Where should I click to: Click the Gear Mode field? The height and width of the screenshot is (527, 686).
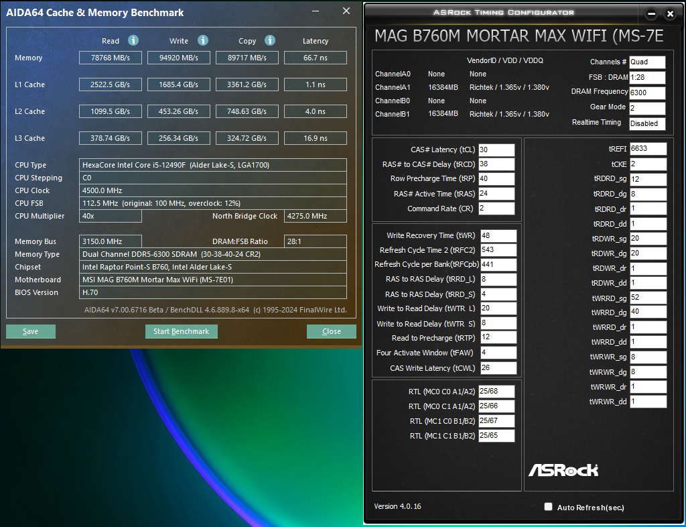point(647,108)
